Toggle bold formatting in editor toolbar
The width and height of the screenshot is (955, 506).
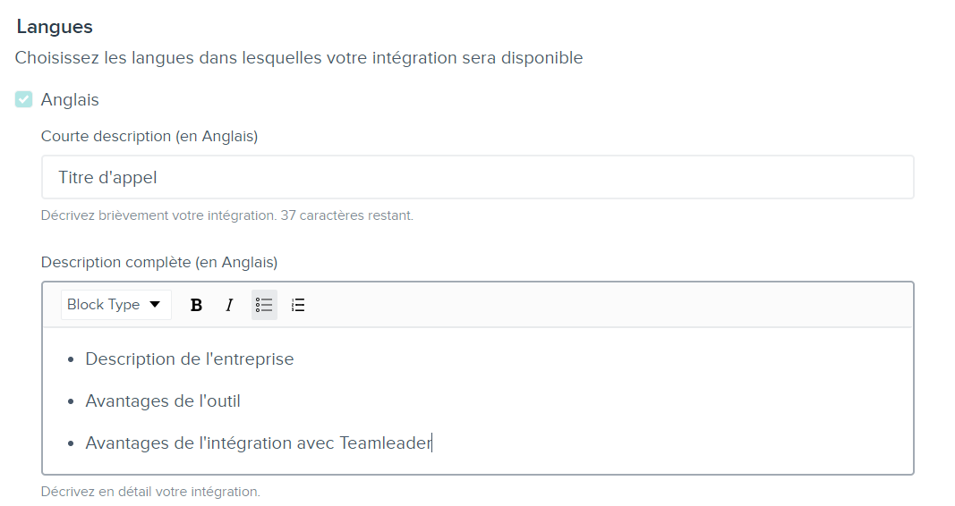point(196,305)
